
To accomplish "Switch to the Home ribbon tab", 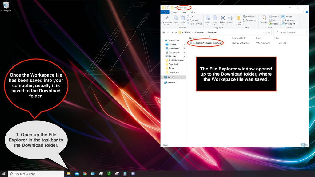I will (x=174, y=12).
